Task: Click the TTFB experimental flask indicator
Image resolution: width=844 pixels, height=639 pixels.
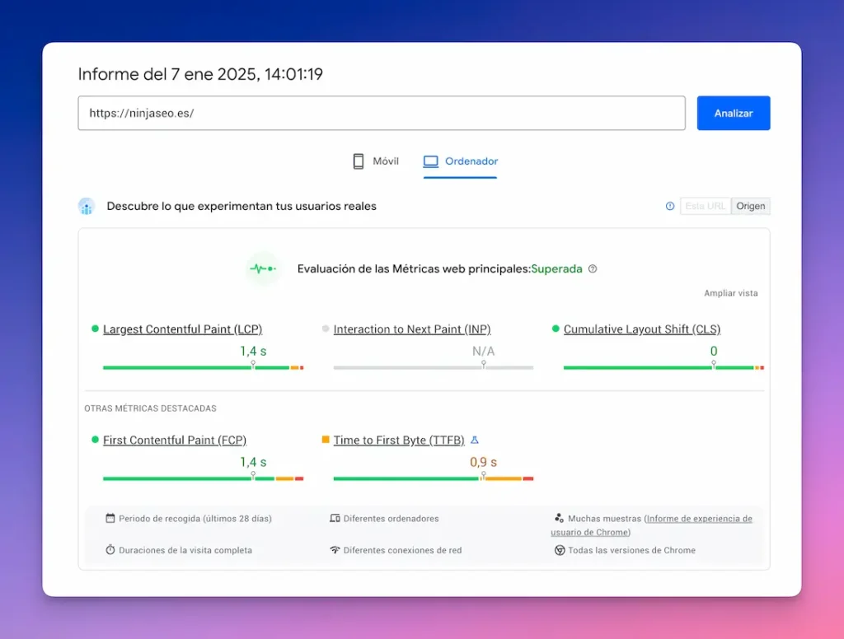Action: pos(475,440)
